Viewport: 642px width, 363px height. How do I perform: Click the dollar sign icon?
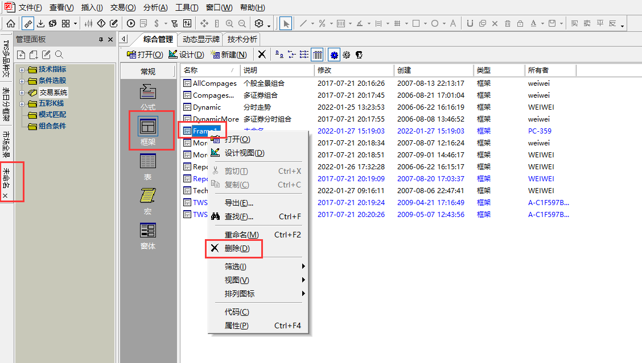(157, 23)
